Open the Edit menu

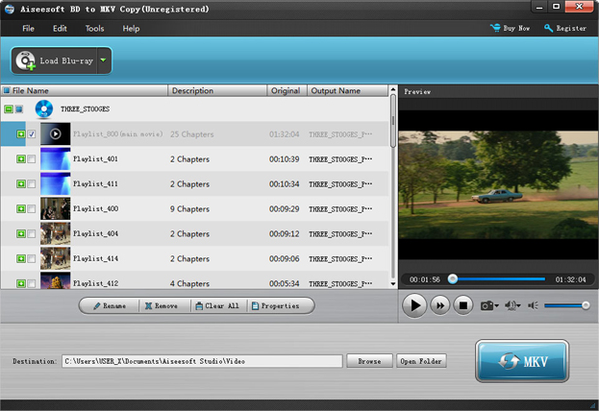click(x=61, y=29)
